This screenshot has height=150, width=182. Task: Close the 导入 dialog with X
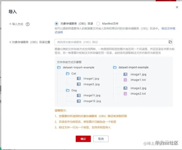point(177,7)
